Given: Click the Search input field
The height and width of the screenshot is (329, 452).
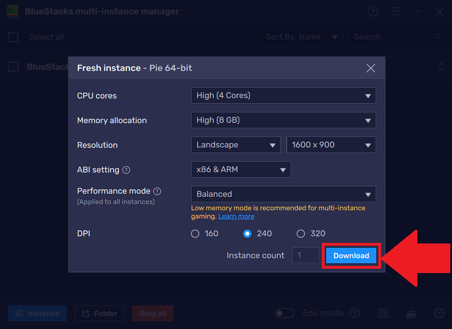Looking at the screenshot, I should coord(397,37).
